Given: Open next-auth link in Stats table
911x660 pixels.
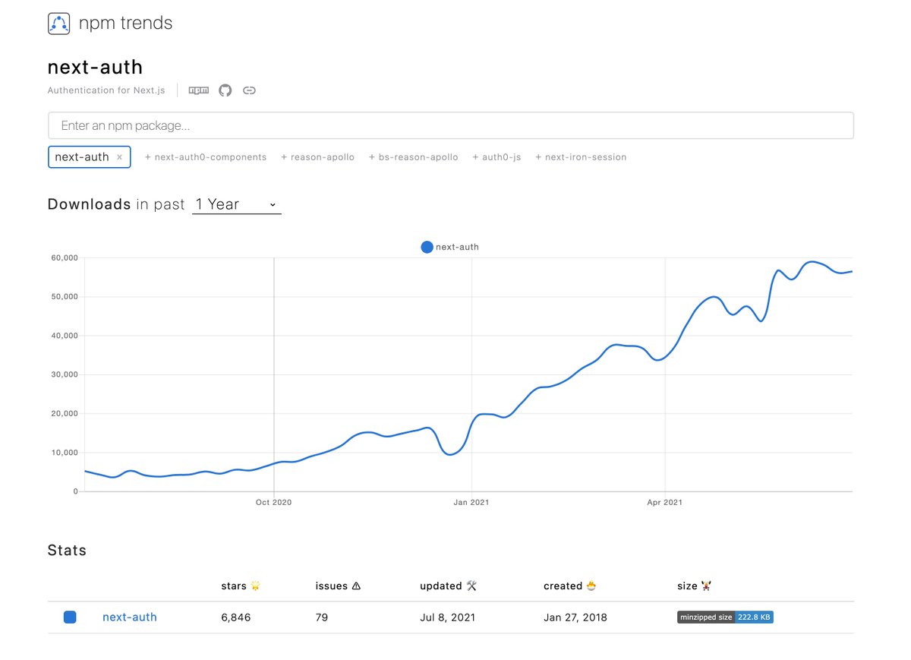Looking at the screenshot, I should pyautogui.click(x=130, y=617).
